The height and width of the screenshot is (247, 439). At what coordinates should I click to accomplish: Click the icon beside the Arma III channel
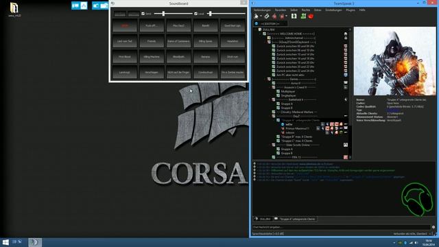point(346,83)
